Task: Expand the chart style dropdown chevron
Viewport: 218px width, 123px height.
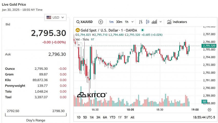Action: [x=161, y=22]
